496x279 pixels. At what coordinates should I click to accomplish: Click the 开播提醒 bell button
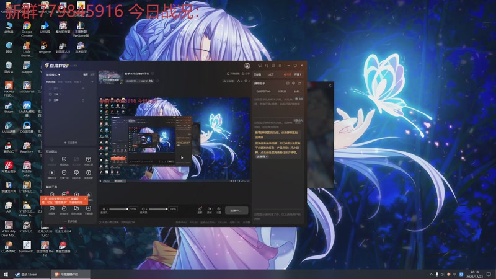pos(233,73)
